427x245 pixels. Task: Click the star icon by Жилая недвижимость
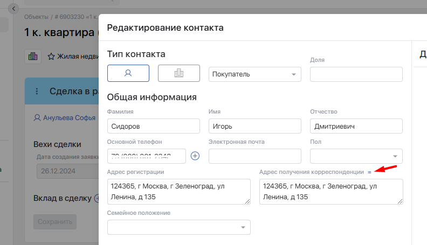click(x=51, y=56)
